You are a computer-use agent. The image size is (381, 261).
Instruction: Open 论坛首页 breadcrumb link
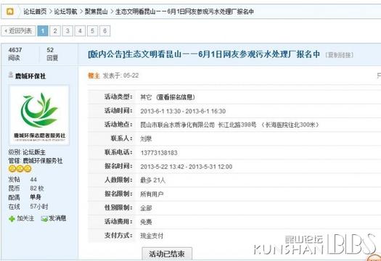[35, 12]
